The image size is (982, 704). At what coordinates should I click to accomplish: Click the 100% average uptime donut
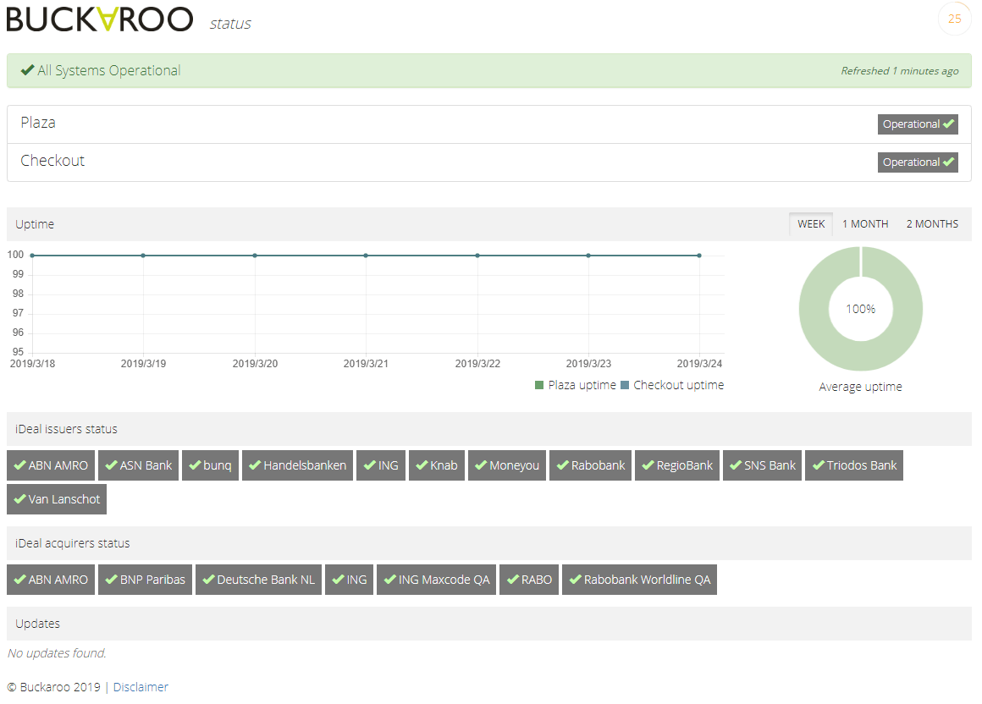pos(860,309)
